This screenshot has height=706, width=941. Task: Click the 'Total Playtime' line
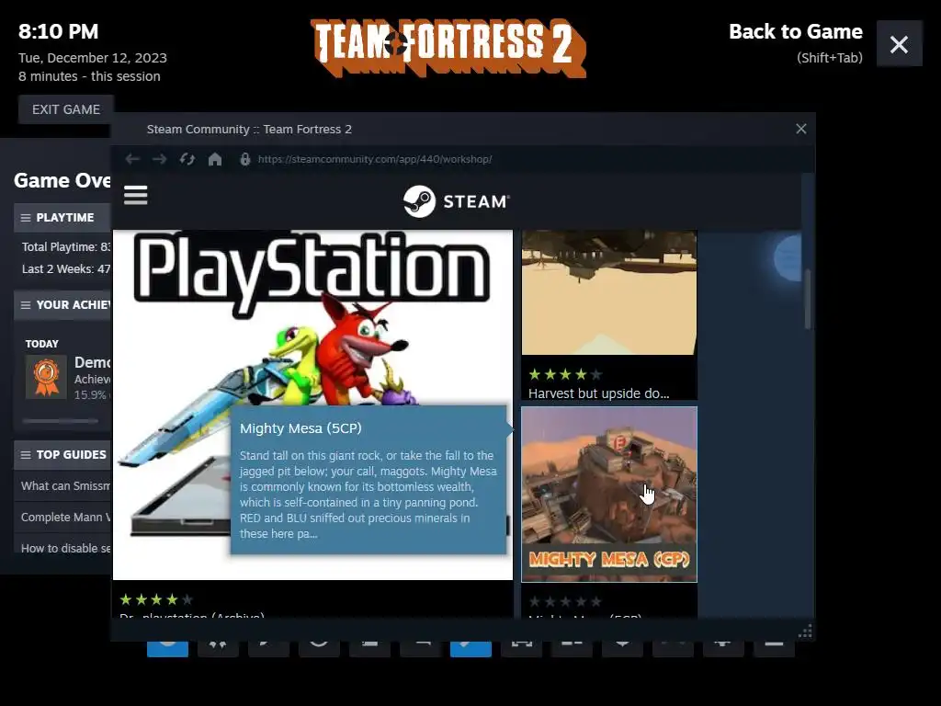click(x=66, y=246)
